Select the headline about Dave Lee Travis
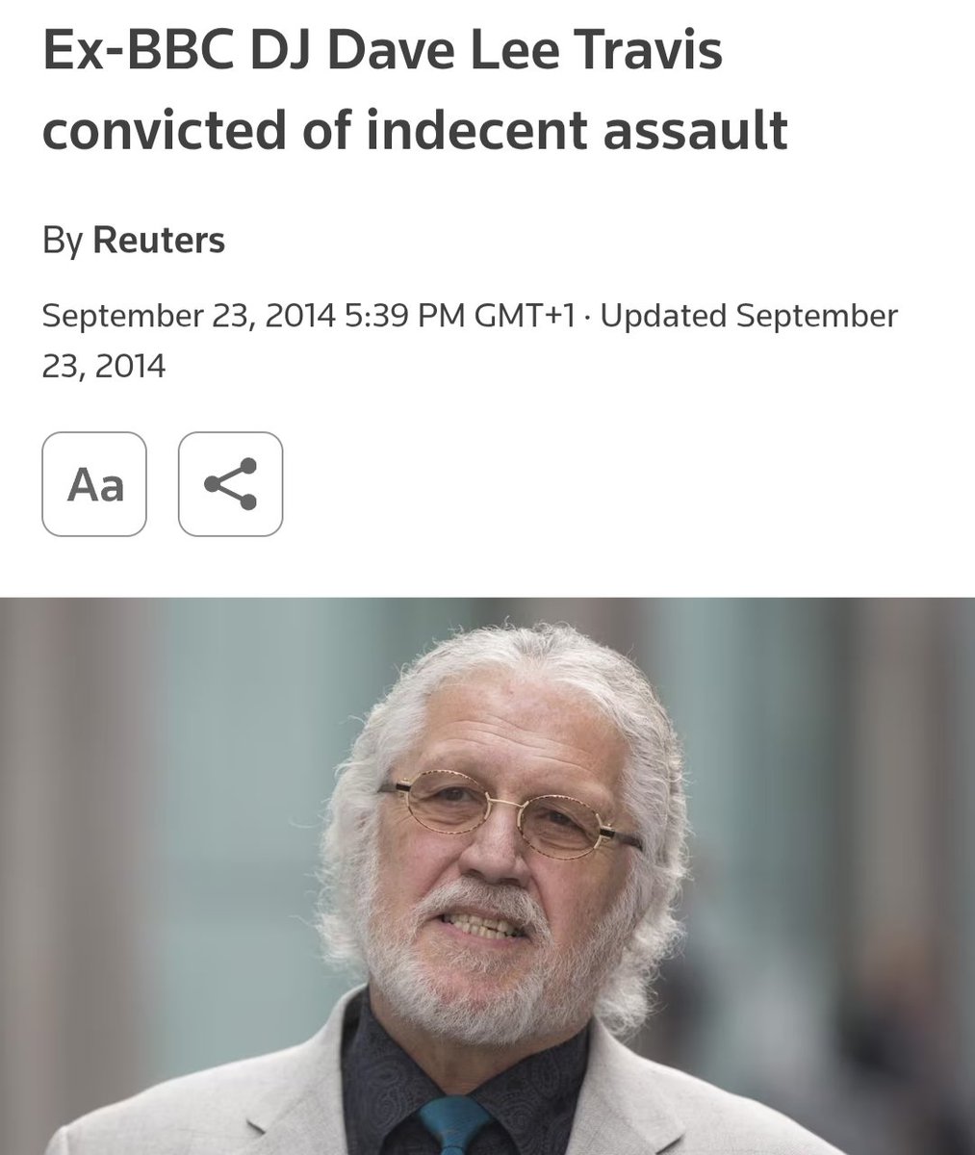The width and height of the screenshot is (975, 1155). (415, 90)
